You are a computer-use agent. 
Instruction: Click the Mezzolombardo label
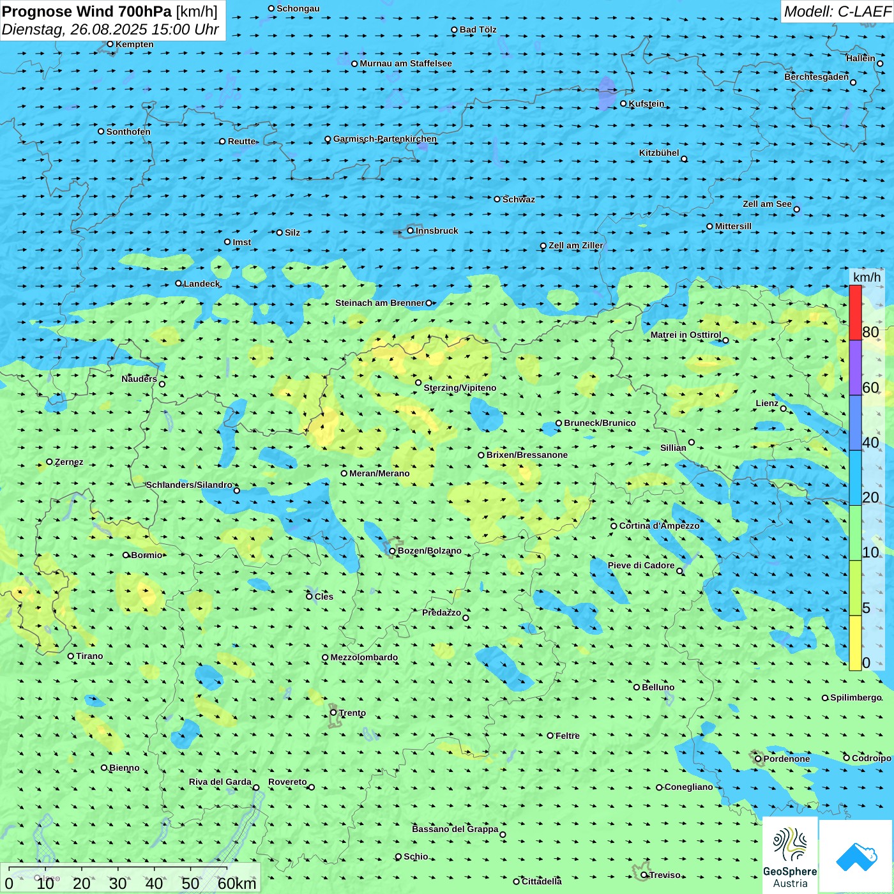(x=364, y=657)
